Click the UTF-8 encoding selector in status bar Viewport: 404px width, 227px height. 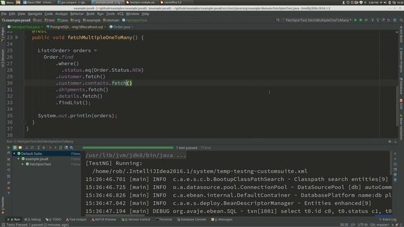364,224
